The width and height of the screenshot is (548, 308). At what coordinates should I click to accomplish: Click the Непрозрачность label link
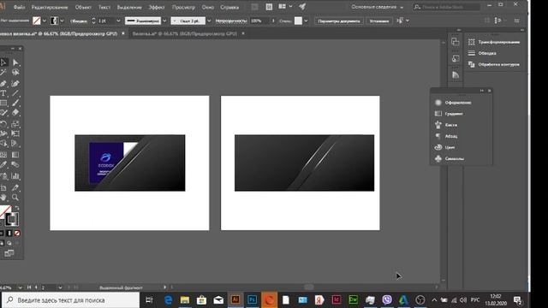231,21
